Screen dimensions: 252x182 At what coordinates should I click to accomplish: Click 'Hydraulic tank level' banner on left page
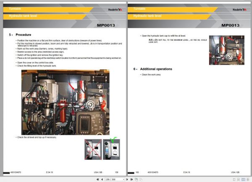point(23,16)
